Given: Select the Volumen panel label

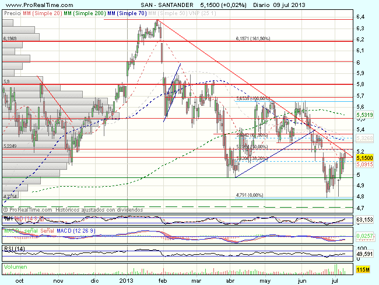Looking at the screenshot, I should point(13,266).
